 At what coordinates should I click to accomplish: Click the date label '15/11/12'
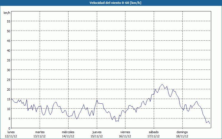[97, 136]
